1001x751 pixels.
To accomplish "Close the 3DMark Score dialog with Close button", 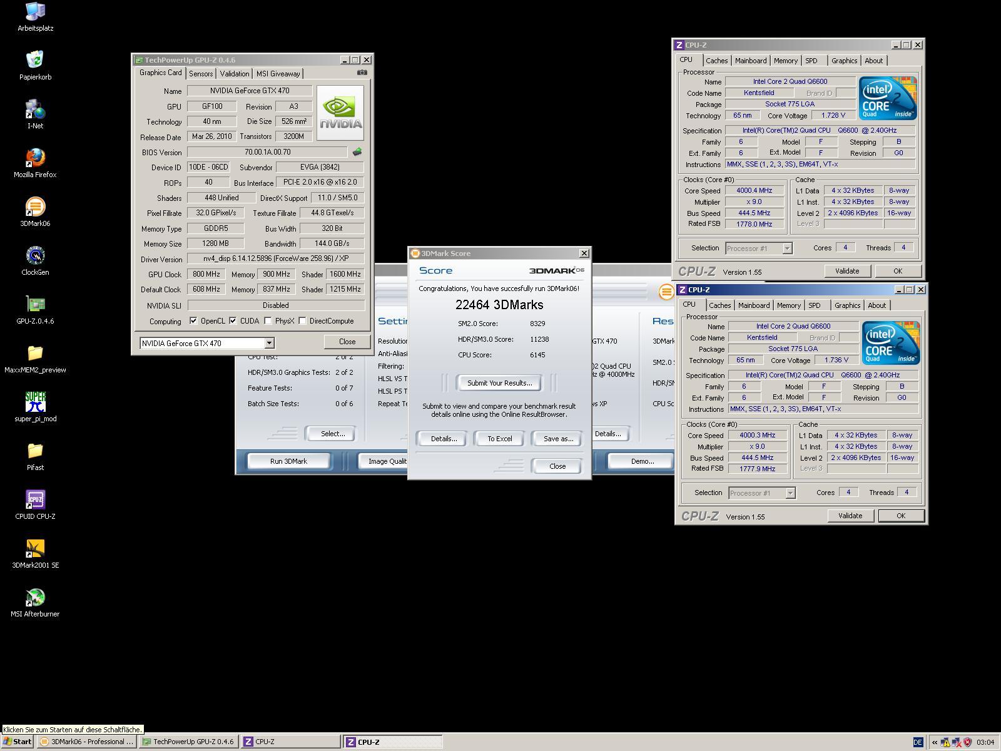I will click(557, 466).
